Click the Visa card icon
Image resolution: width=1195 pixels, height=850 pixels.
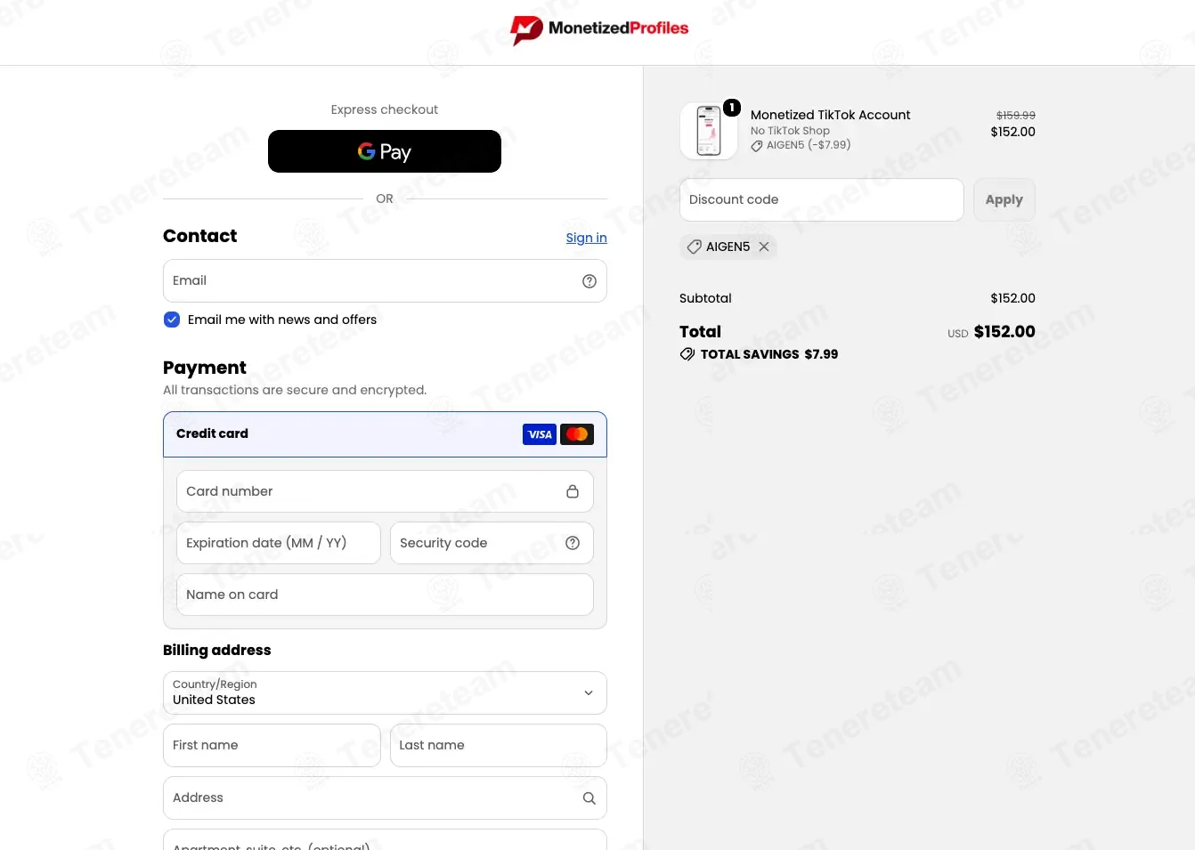coord(540,434)
